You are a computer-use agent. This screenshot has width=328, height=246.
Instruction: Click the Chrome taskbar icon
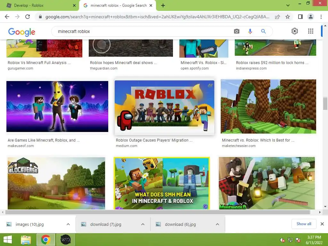[x=46, y=240]
